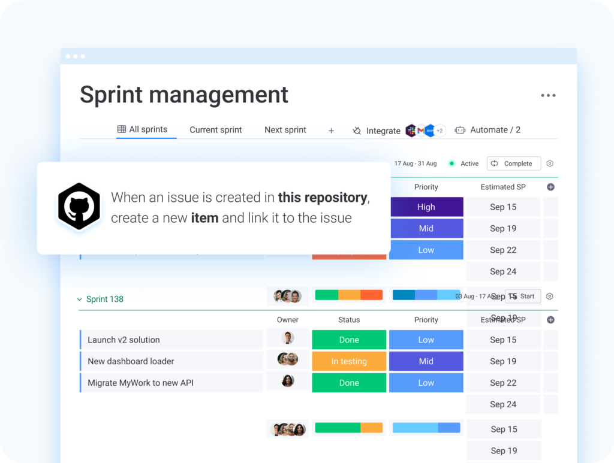Click the Status column header in Sprint 138
The height and width of the screenshot is (463, 614).
coord(349,320)
